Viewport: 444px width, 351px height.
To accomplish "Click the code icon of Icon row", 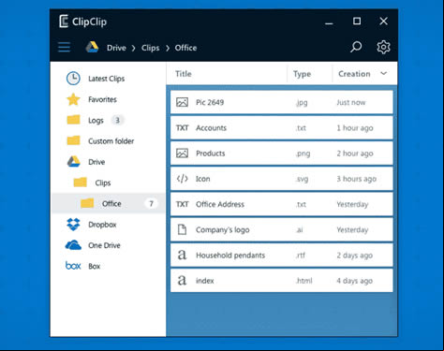I will 182,179.
